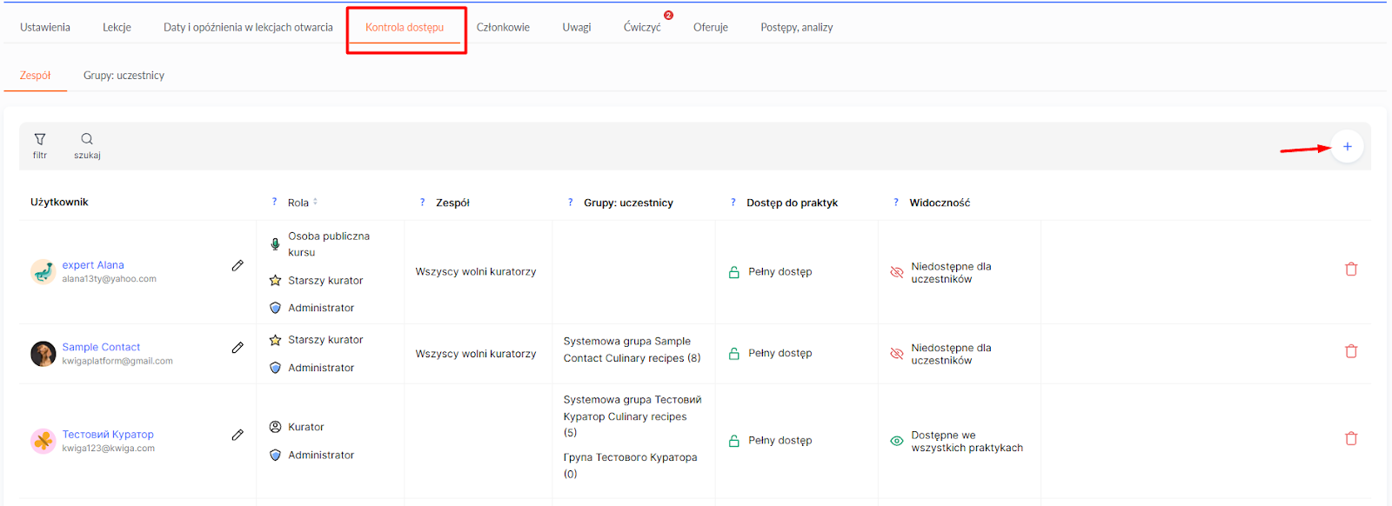Click help icon next to Zespół column
The height and width of the screenshot is (506, 1392).
pyautogui.click(x=423, y=202)
